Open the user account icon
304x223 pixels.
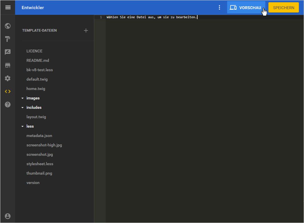tap(8, 216)
